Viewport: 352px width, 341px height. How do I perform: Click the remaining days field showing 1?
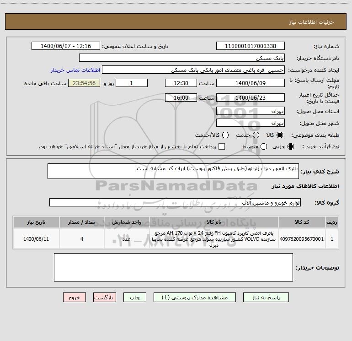[132, 83]
